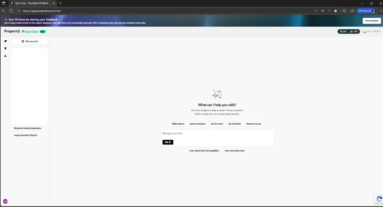Click the Ask send button
The height and width of the screenshot is (207, 383).
point(168,142)
